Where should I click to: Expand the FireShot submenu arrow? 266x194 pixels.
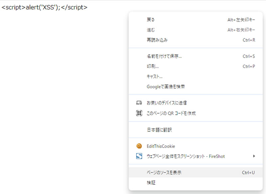click(x=254, y=156)
